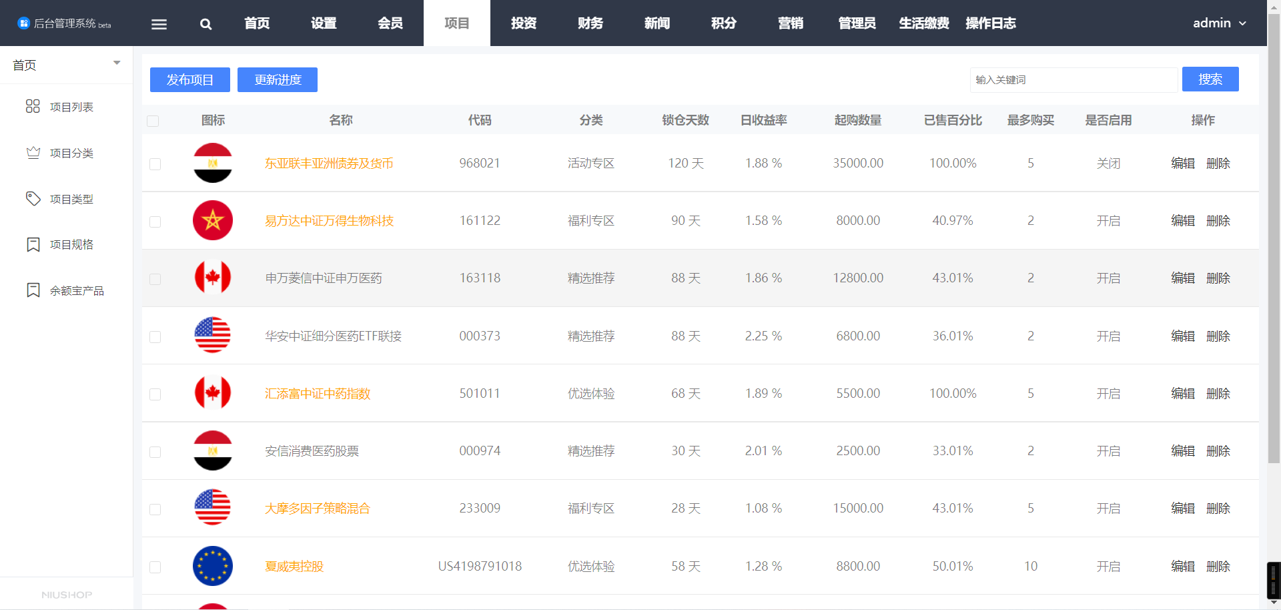Image resolution: width=1281 pixels, height=610 pixels.
Task: Click the 搜索 button
Action: tap(1210, 79)
